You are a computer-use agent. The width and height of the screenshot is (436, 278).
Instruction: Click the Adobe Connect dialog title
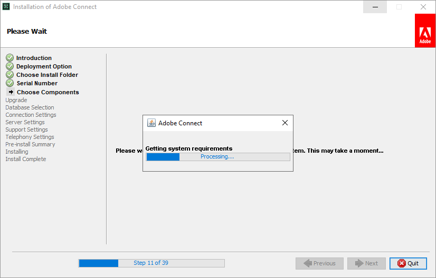coord(180,123)
